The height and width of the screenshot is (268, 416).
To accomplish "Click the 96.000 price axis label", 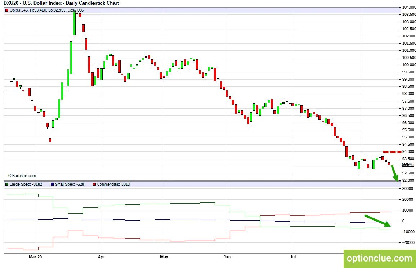I will point(409,123).
